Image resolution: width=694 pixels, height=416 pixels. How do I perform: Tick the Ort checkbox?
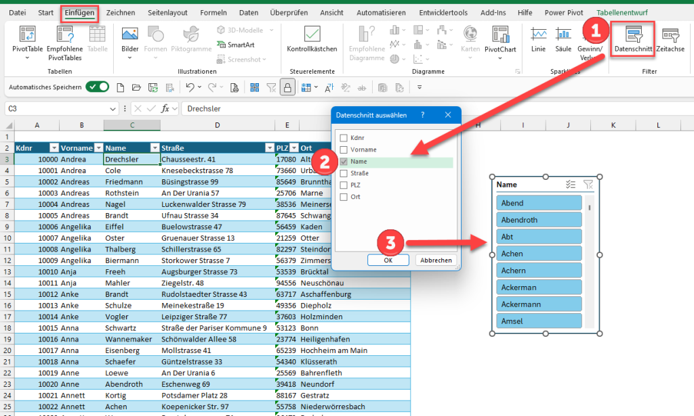tap(344, 197)
